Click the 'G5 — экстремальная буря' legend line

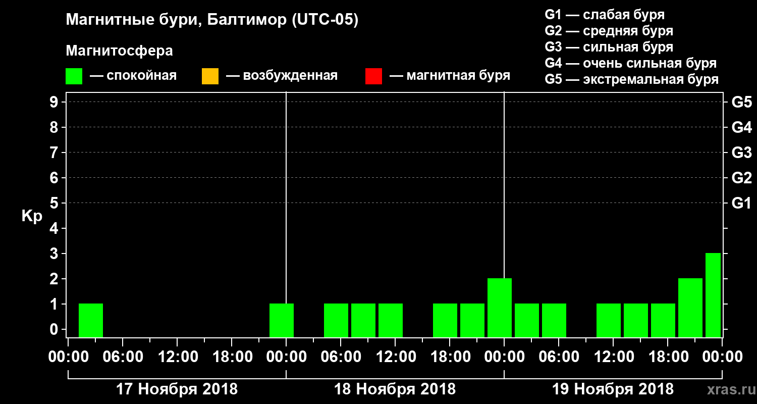tap(631, 79)
